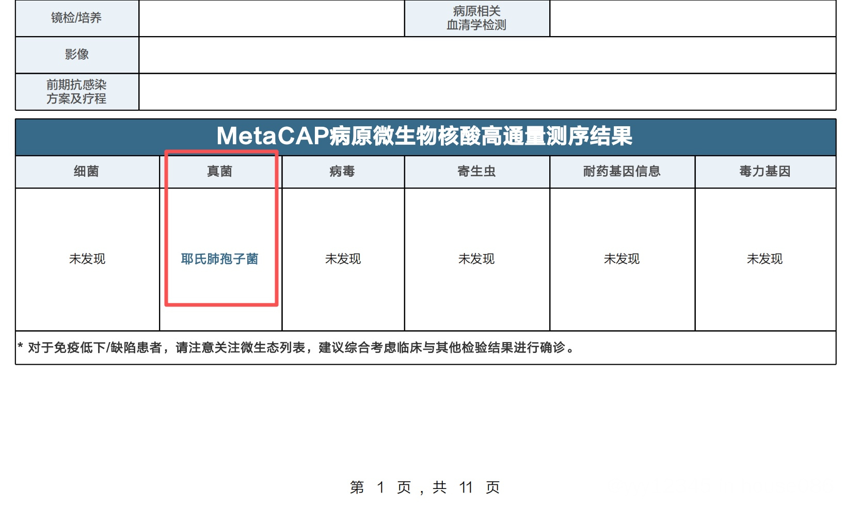Select the 细菌 column header
The image size is (844, 507).
(86, 172)
